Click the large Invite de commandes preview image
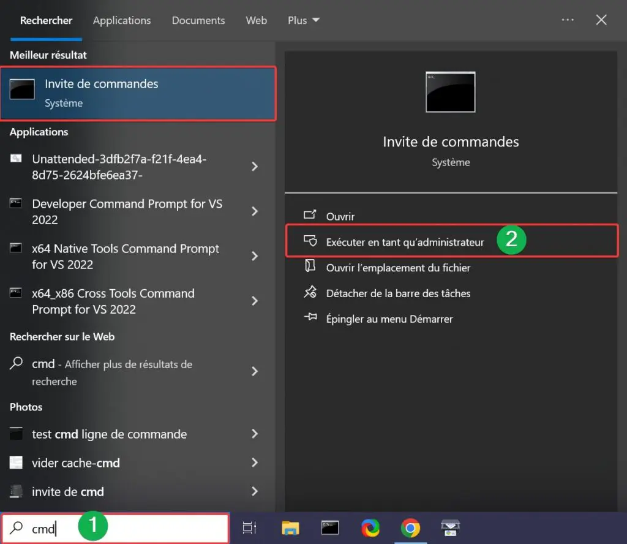 (450, 92)
